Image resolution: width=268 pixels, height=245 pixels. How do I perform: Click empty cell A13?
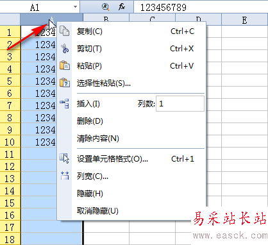tap(39, 178)
